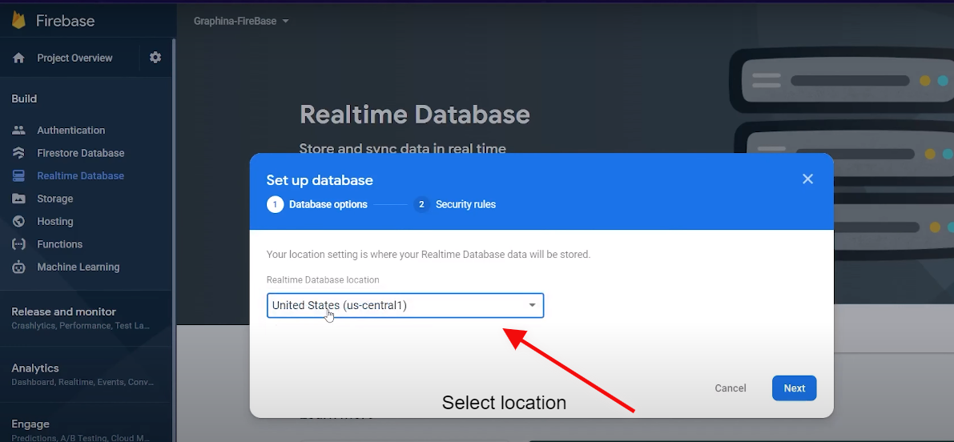
Task: Open project settings gear icon
Action: click(155, 57)
